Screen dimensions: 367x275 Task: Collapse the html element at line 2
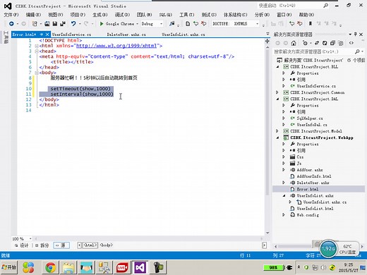point(37,46)
